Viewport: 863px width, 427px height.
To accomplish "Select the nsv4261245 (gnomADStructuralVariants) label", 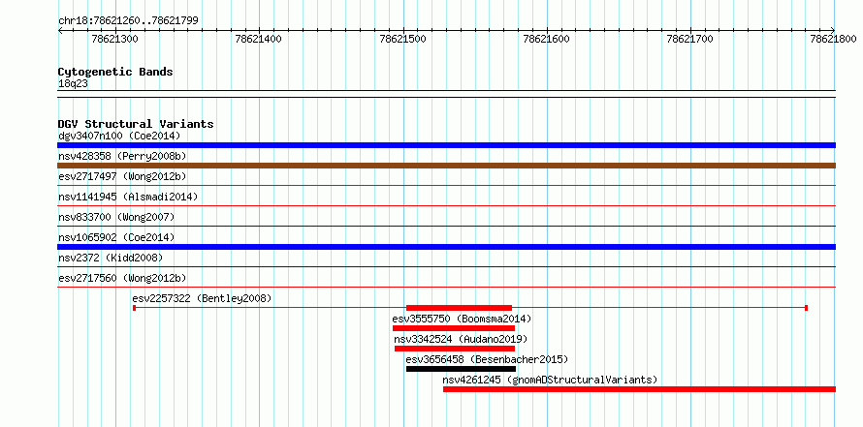I will (x=550, y=380).
